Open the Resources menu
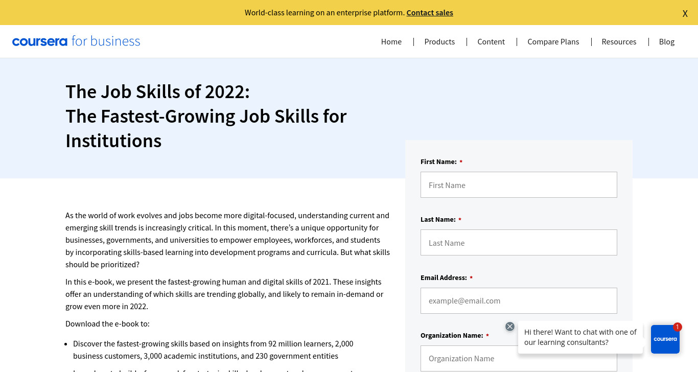Screen dimensions: 698x372 pos(619,42)
